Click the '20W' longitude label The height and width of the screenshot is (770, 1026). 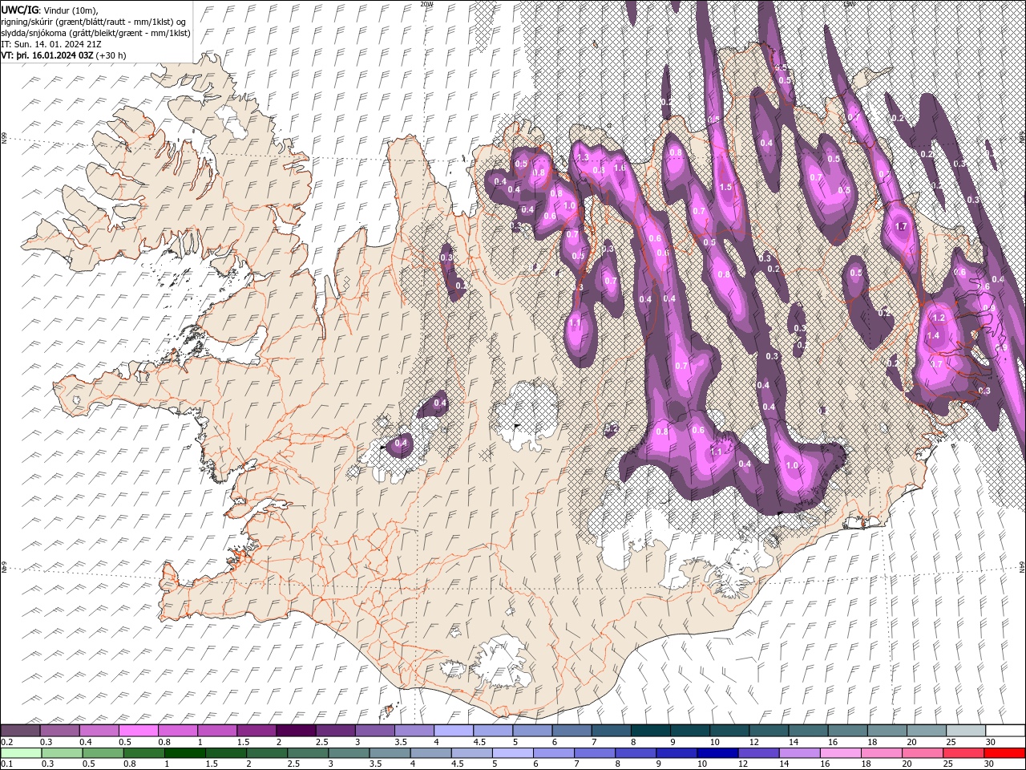(426, 4)
